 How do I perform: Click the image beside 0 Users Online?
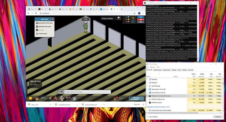[119, 18]
